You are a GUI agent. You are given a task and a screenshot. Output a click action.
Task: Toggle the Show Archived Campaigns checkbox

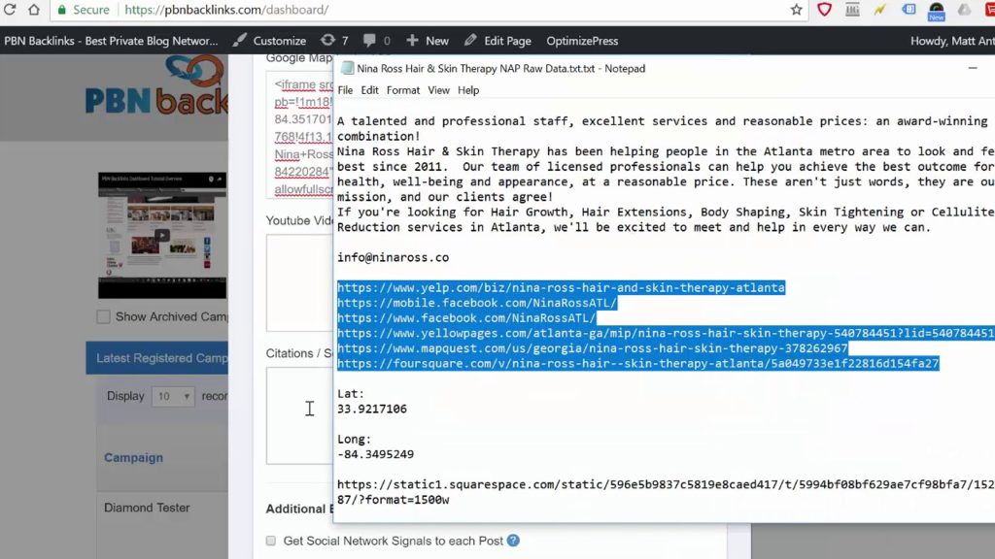(103, 317)
